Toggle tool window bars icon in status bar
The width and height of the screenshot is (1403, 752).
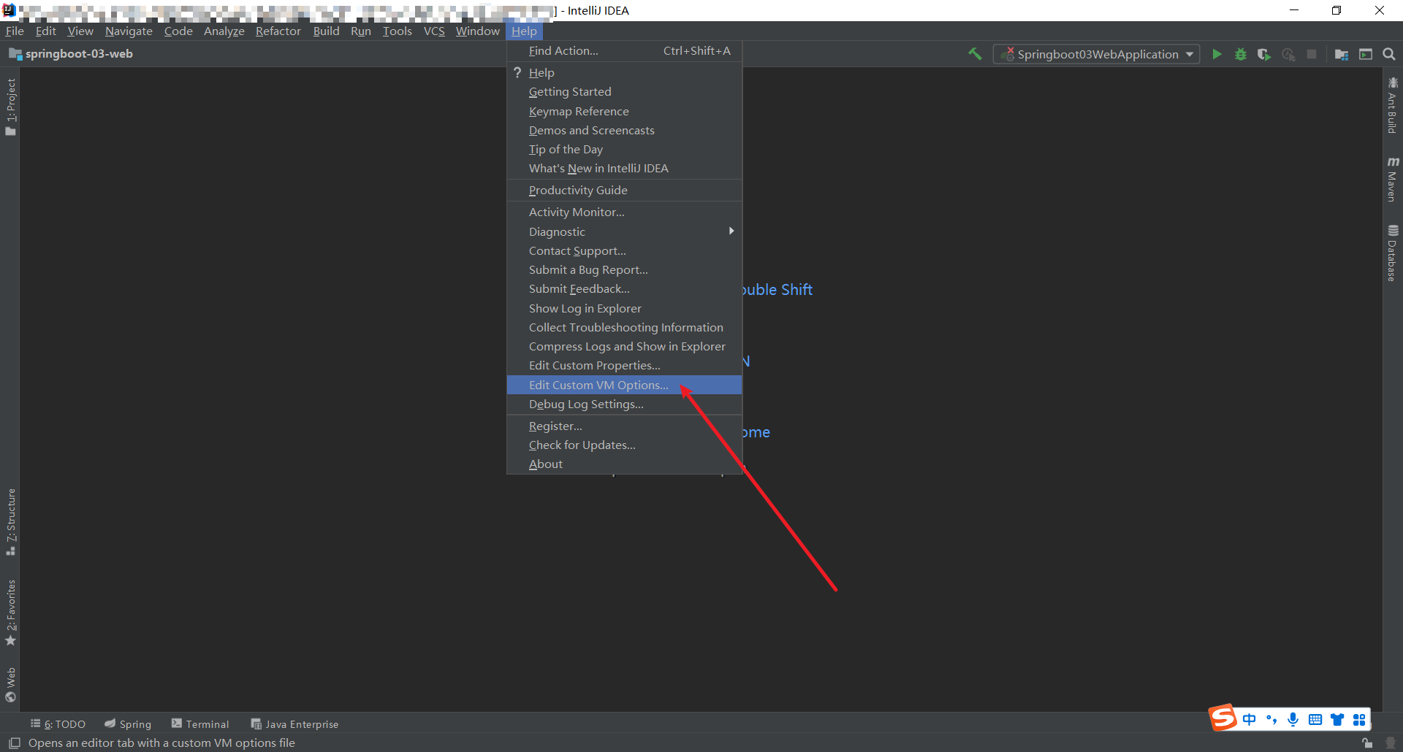click(x=14, y=743)
